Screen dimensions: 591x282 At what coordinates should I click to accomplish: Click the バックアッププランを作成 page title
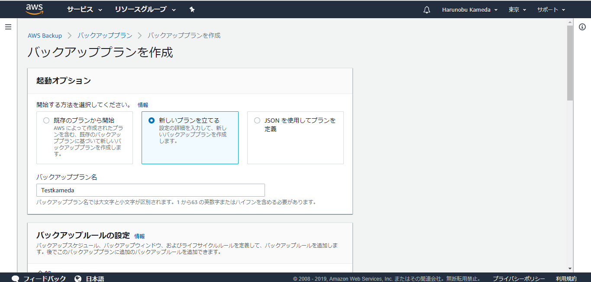point(100,52)
